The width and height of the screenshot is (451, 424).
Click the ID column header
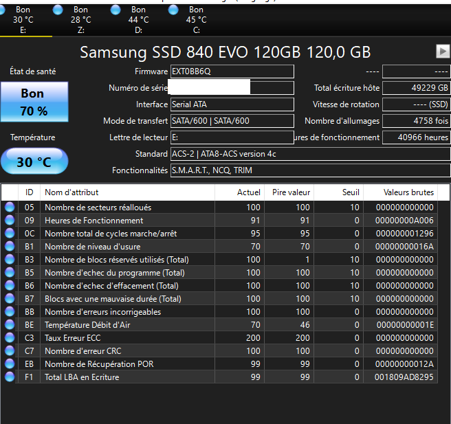(x=29, y=192)
